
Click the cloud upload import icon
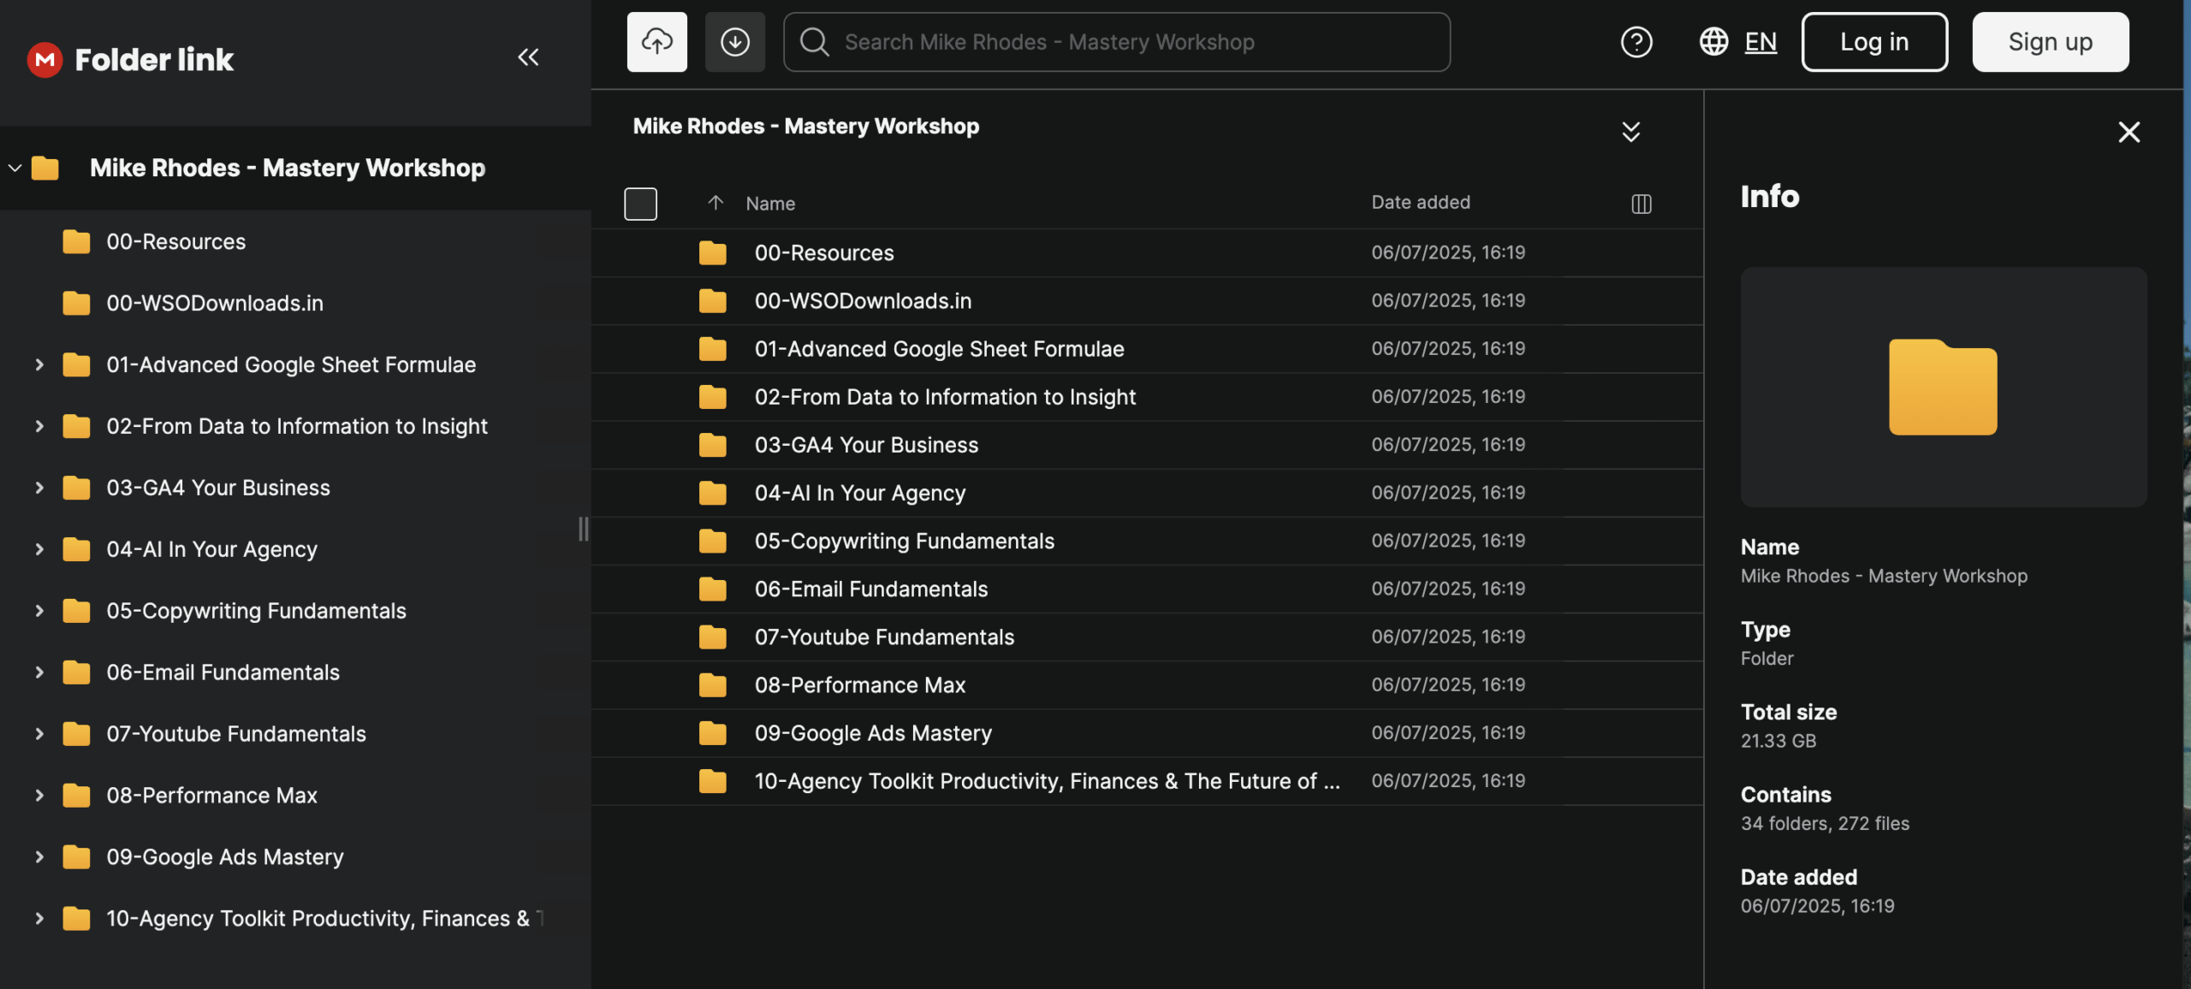tap(656, 42)
